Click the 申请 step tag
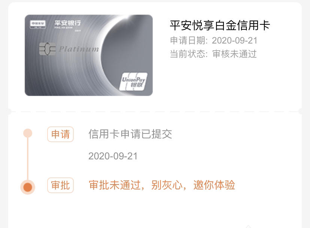310x228 pixels. coord(61,134)
